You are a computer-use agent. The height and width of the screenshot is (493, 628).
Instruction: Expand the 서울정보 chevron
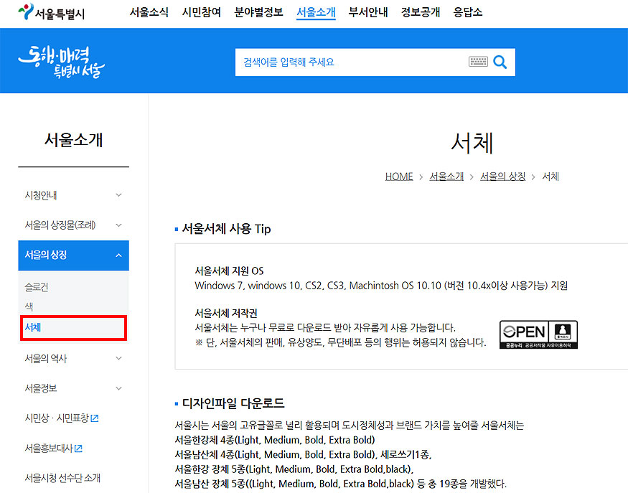(118, 388)
